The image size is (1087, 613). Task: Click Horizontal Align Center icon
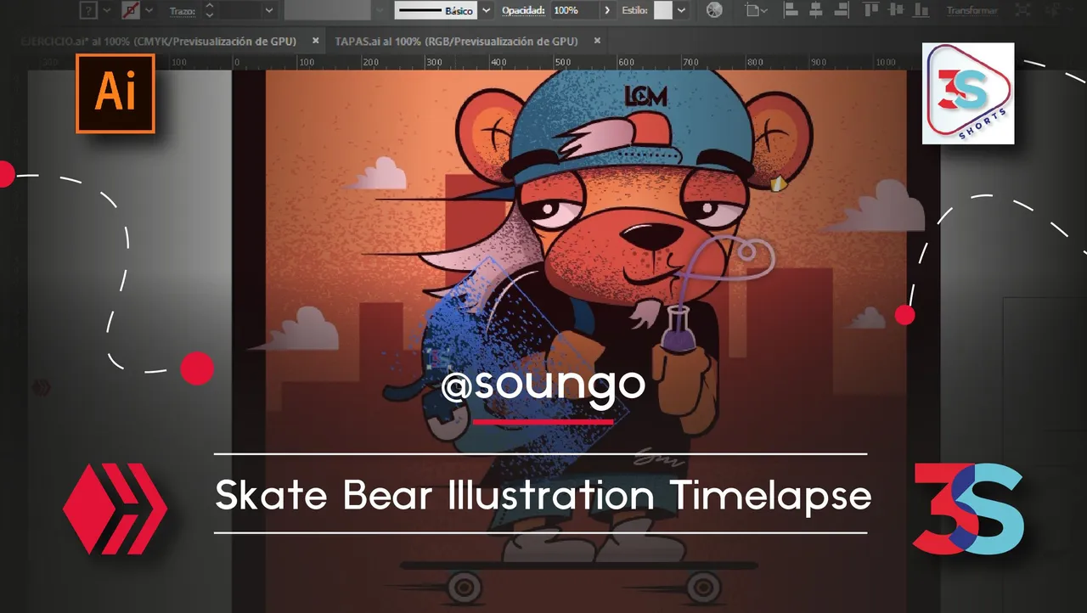(x=816, y=10)
